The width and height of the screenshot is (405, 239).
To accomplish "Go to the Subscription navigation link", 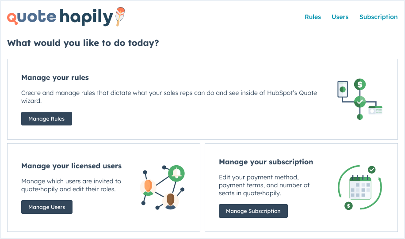I will tap(378, 17).
